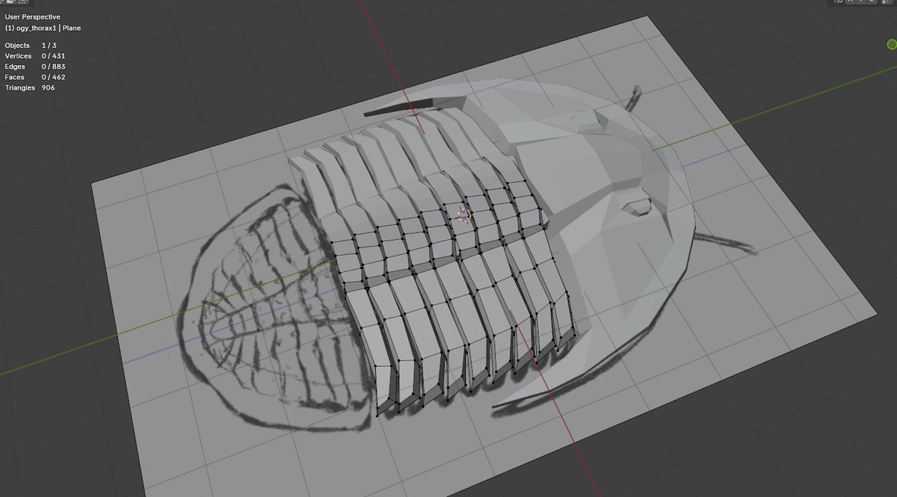The width and height of the screenshot is (897, 497).
Task: Click the "Triangles 906" statistics row
Action: click(x=30, y=87)
